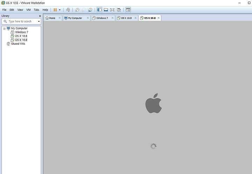Switch to the Windows 7 tab
Viewport: 252px width, 174px height.
pos(102,18)
